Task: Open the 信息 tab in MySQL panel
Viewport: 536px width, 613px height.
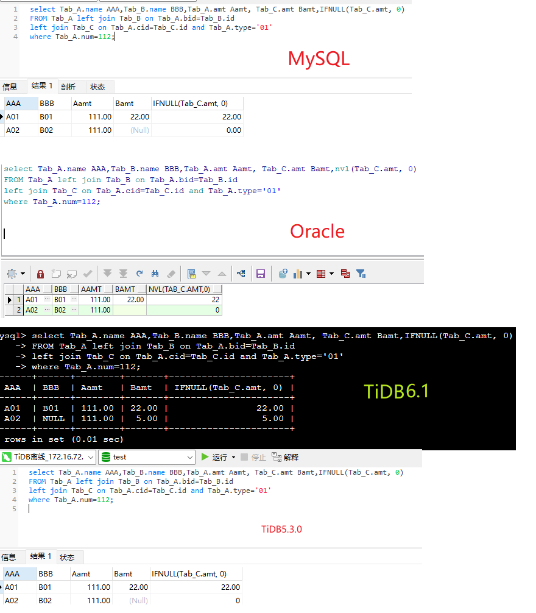Action: (10, 87)
